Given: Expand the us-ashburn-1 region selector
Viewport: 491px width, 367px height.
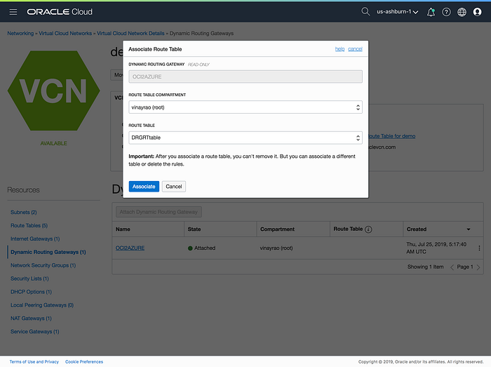Looking at the screenshot, I should point(398,12).
